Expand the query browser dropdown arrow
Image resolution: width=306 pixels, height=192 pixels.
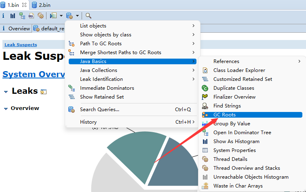tap(77, 16)
